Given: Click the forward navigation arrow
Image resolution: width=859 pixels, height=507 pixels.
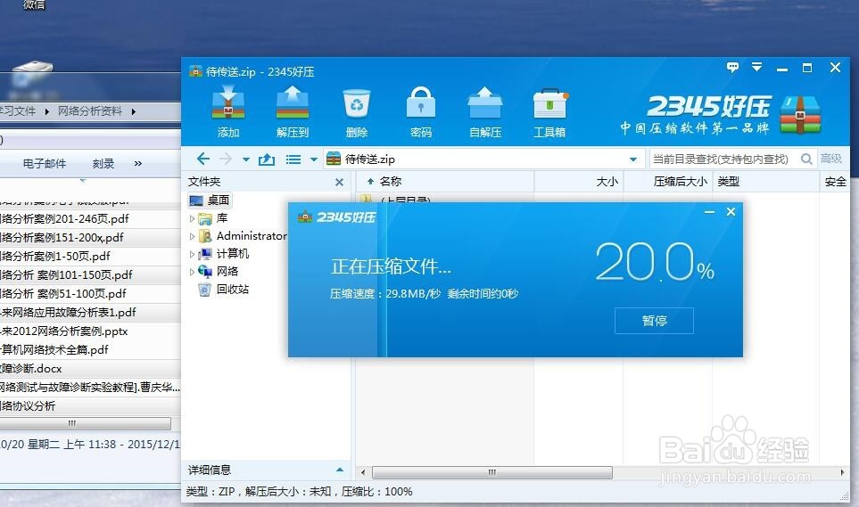Looking at the screenshot, I should point(225,159).
